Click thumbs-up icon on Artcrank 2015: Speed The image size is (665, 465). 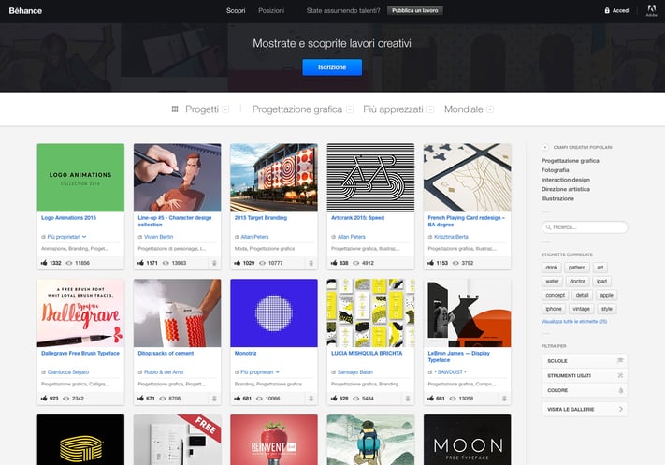click(x=334, y=263)
